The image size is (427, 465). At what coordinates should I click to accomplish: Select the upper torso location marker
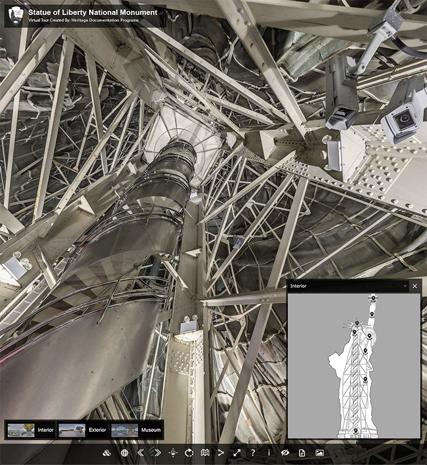[366, 351]
